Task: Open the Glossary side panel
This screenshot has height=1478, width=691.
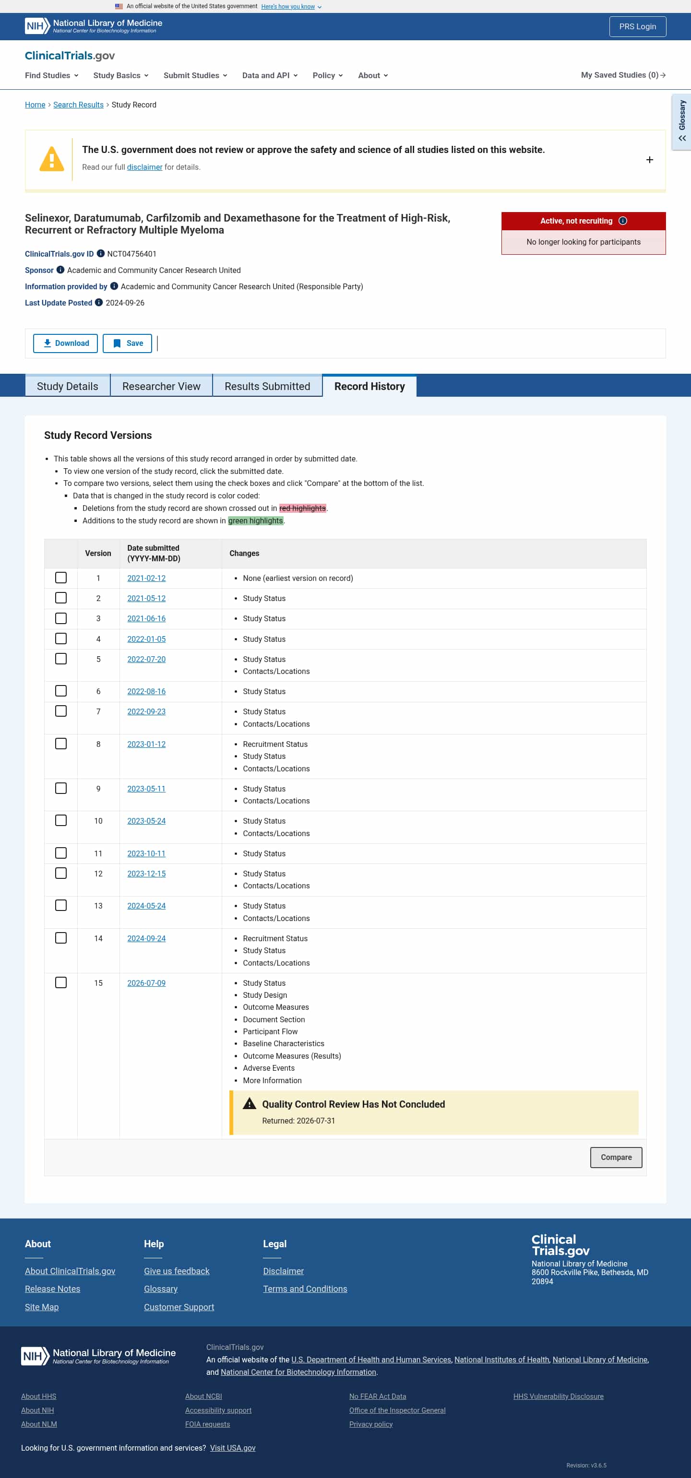Action: tap(682, 122)
